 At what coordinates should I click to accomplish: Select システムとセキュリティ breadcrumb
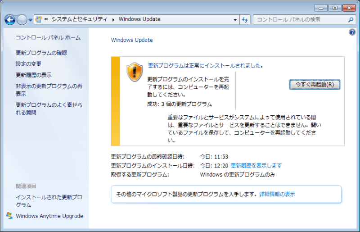(x=80, y=19)
